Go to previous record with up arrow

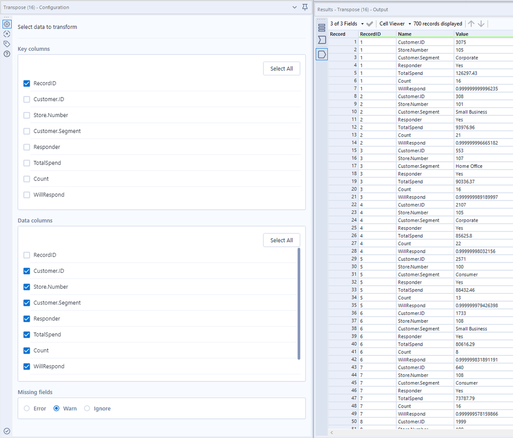471,24
